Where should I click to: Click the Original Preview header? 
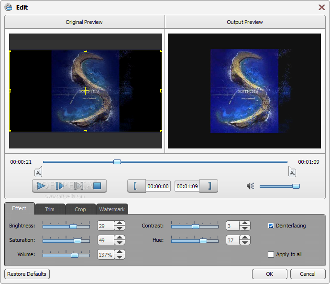pyautogui.click(x=84, y=22)
